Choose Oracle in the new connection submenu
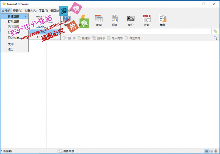 click(45, 27)
